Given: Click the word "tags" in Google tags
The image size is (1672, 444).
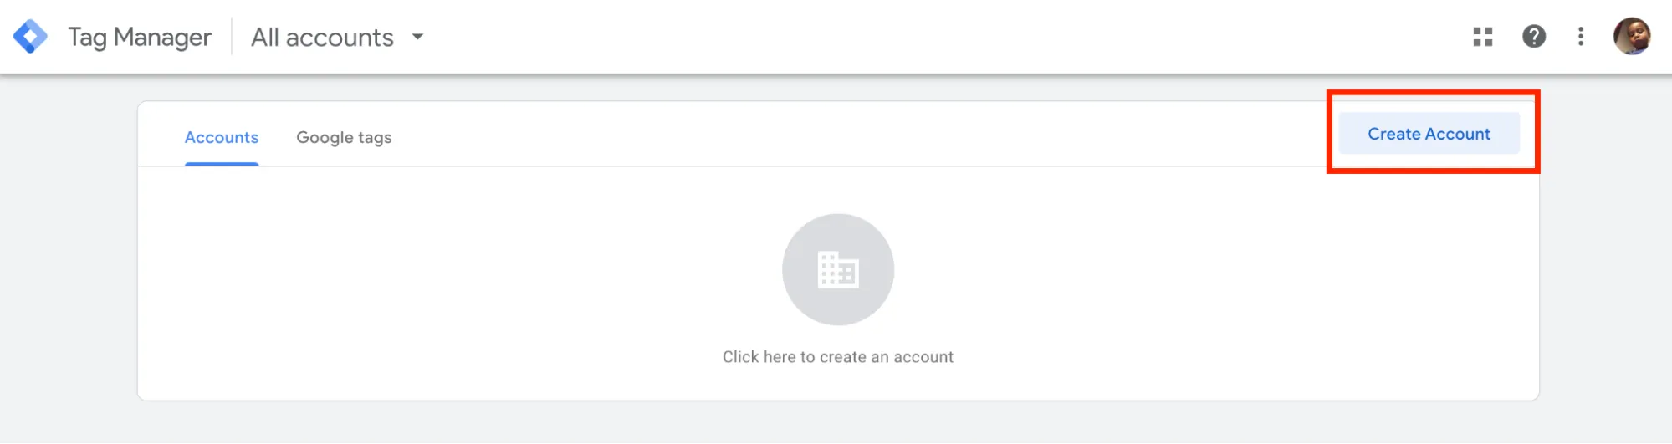Looking at the screenshot, I should [x=375, y=138].
